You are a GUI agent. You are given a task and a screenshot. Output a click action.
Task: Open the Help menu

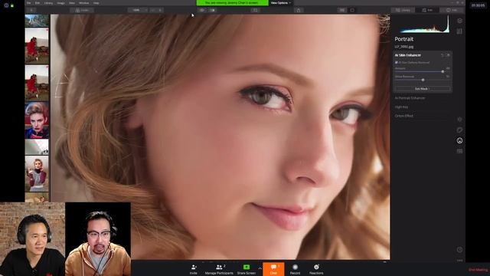click(x=96, y=3)
